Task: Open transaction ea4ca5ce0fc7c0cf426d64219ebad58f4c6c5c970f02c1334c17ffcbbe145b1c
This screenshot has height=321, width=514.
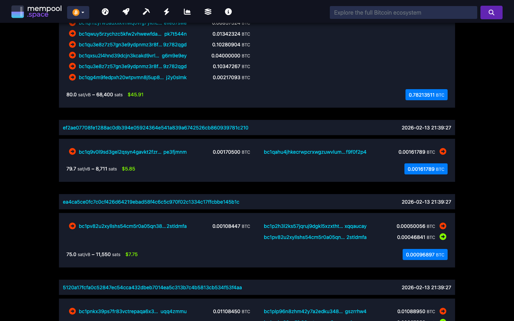Action: [x=151, y=202]
